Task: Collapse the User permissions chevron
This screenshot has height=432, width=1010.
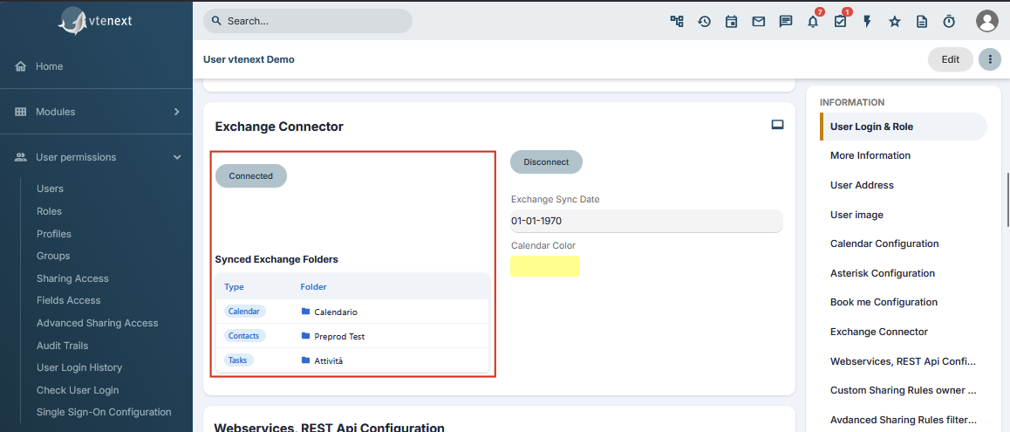Action: coord(176,157)
